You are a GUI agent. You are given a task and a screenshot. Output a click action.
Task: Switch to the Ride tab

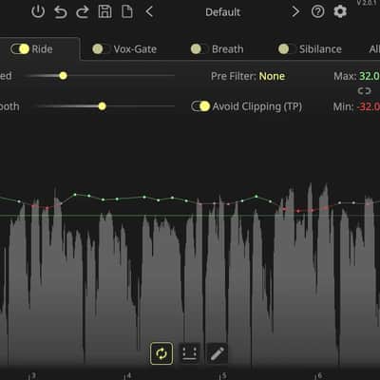[42, 49]
